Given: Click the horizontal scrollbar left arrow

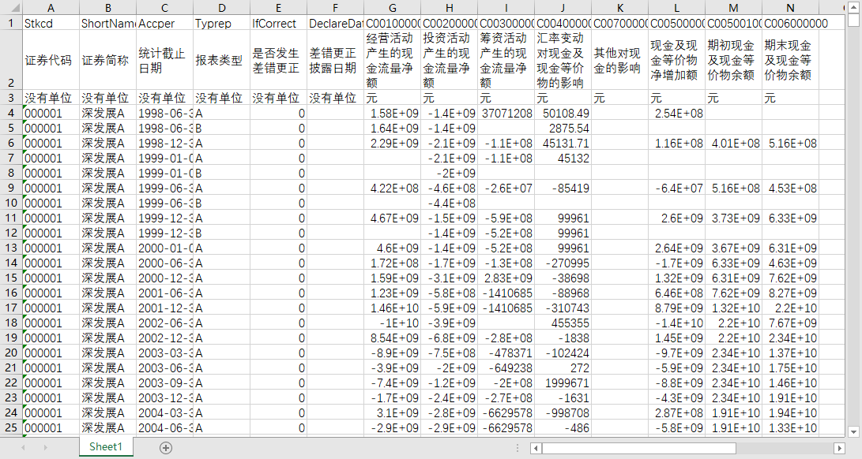Looking at the screenshot, I should click(536, 449).
